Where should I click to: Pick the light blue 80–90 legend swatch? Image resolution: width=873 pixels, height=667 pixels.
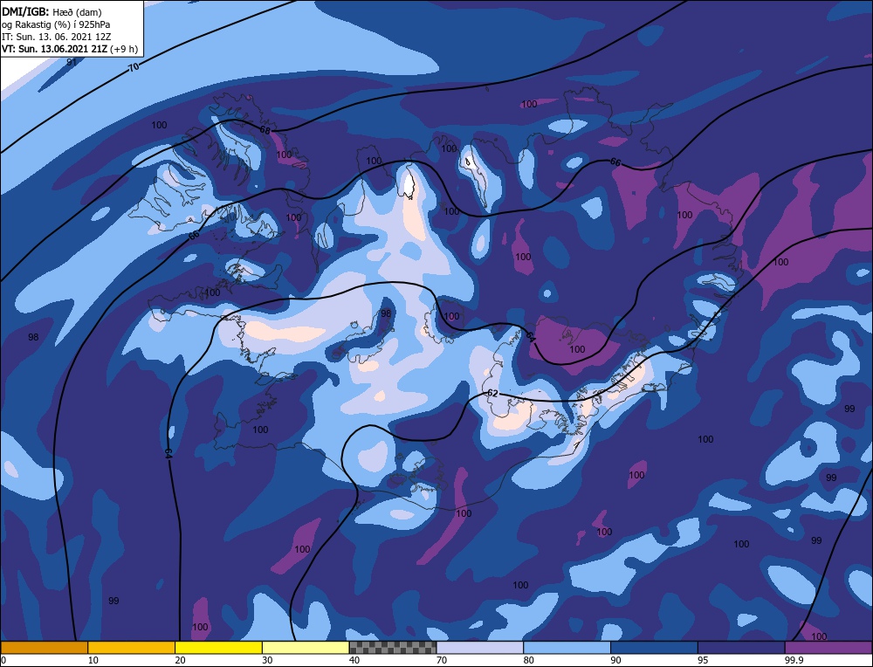(567, 648)
